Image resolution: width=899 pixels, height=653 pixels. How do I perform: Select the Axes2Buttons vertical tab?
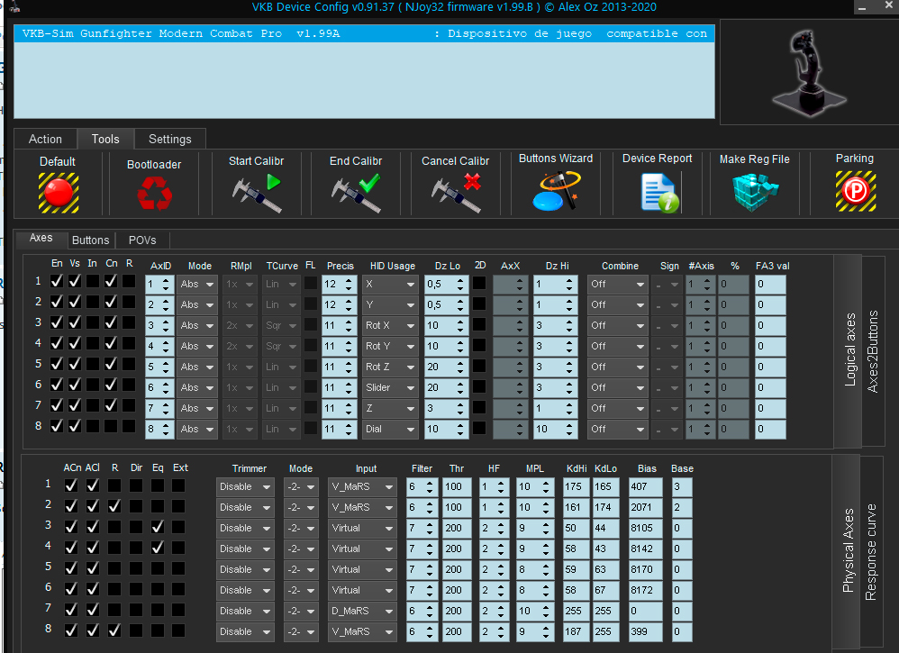[873, 351]
